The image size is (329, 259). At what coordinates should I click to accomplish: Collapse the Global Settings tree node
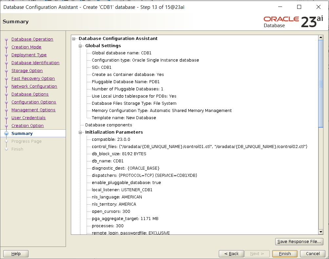(80, 46)
